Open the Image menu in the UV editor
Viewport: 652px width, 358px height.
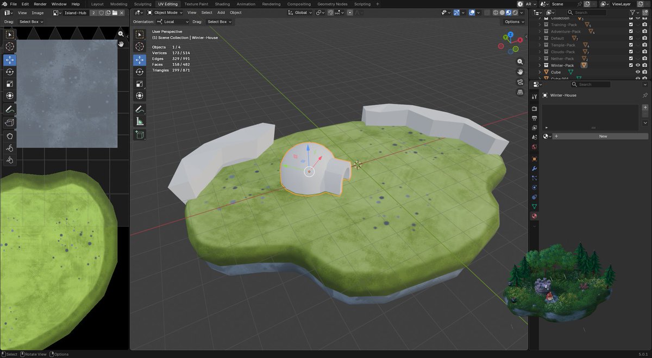37,12
